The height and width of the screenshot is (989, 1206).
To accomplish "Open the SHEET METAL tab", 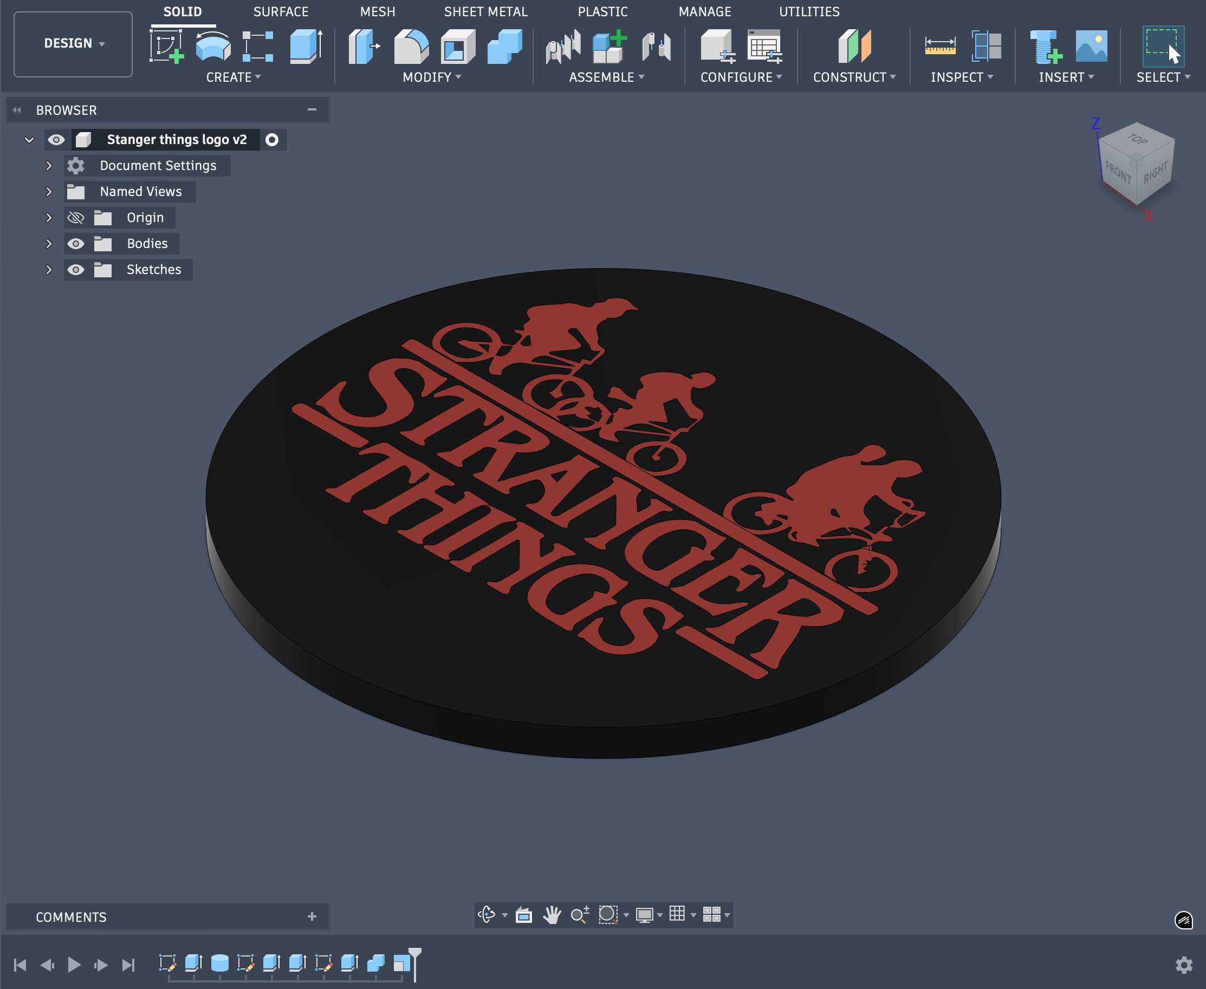I will [x=485, y=11].
